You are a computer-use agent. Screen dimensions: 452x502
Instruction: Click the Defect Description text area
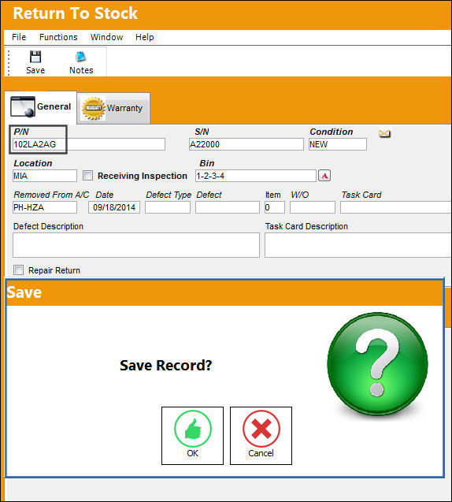[x=136, y=245]
